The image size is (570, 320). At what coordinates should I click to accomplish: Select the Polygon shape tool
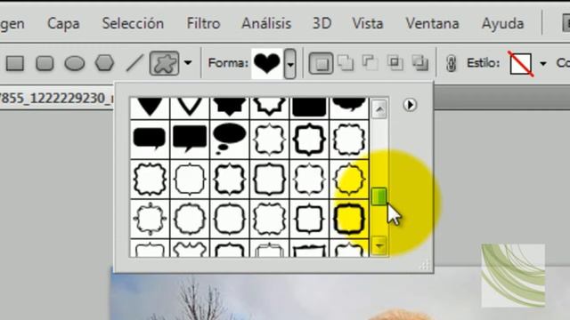pyautogui.click(x=104, y=63)
